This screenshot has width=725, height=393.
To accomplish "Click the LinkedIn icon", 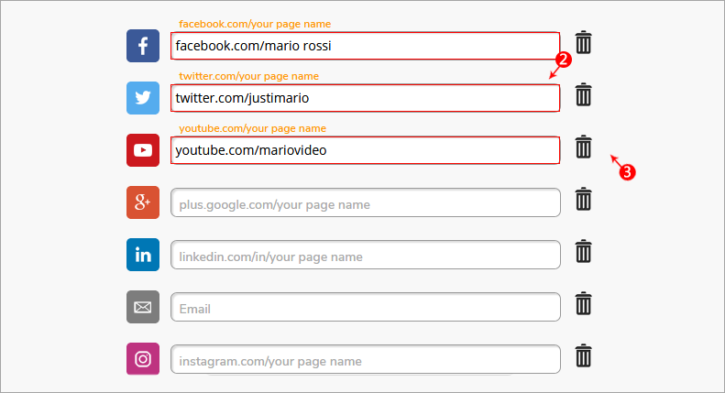I will click(x=143, y=255).
